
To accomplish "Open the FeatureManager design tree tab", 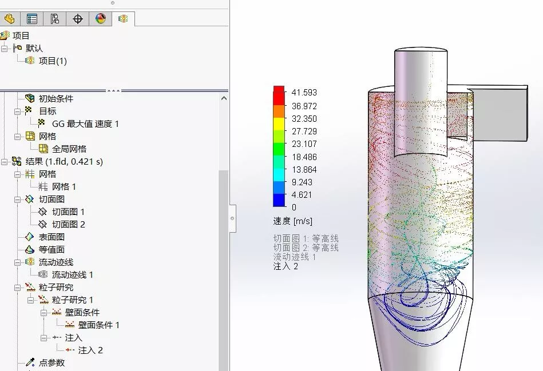I will tap(9, 19).
